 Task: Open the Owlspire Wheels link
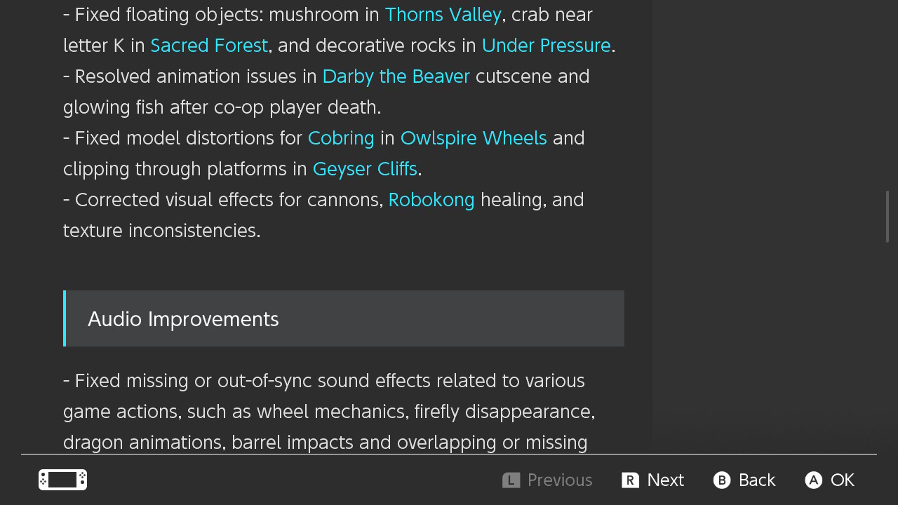(474, 138)
